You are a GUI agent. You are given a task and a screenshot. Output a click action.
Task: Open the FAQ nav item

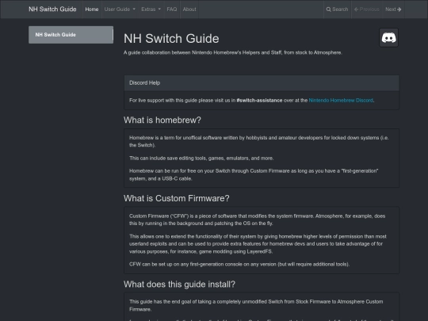click(x=172, y=10)
